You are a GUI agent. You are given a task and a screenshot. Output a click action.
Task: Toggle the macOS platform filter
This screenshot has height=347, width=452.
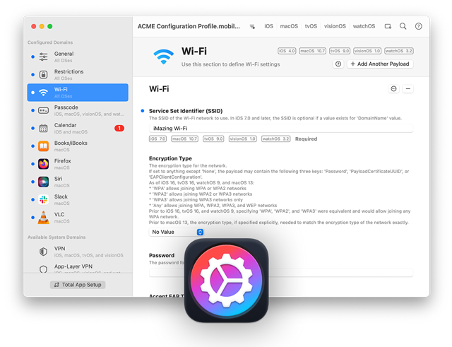coord(289,26)
